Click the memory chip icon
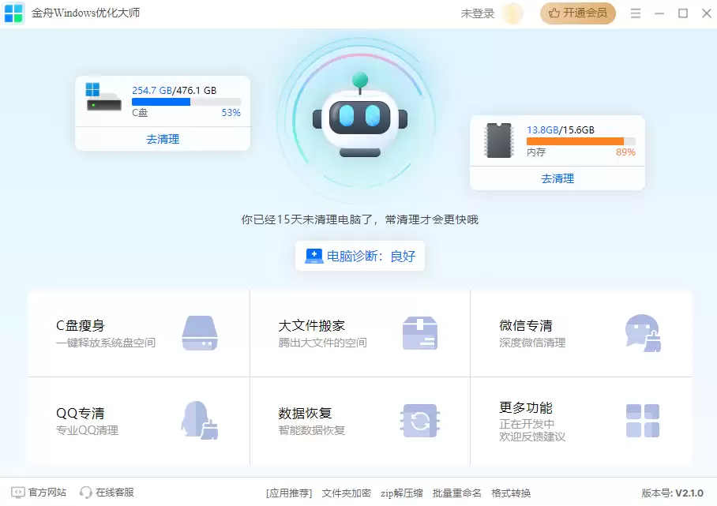Viewport: 717px width, 506px height. point(498,140)
